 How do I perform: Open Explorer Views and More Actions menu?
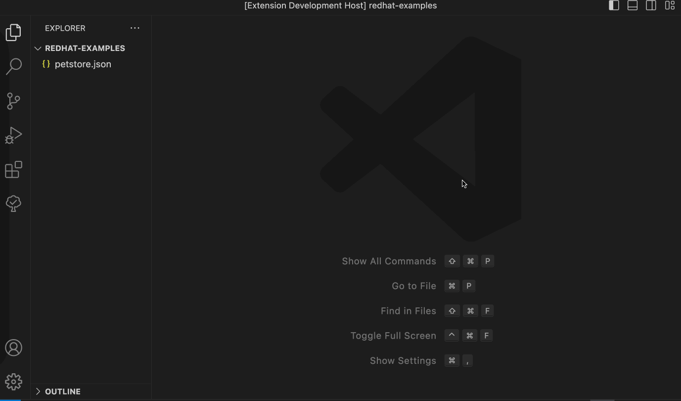pos(135,28)
